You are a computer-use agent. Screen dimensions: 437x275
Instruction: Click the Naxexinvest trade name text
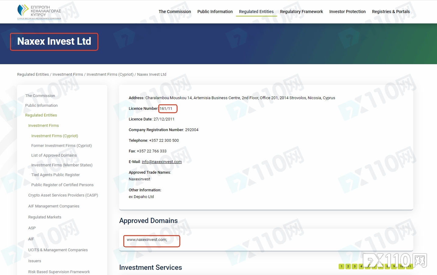pos(139,179)
